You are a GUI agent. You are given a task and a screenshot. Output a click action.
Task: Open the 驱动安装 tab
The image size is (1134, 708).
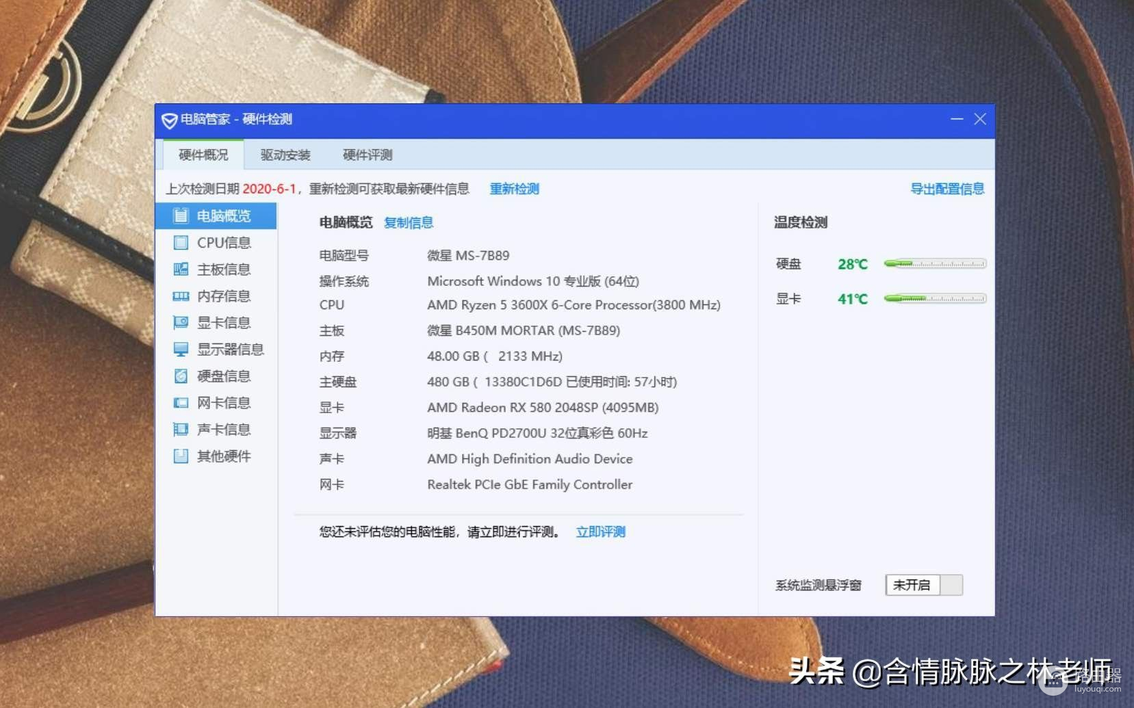click(285, 155)
